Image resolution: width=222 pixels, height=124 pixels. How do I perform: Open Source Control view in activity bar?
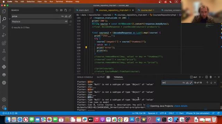[4, 27]
